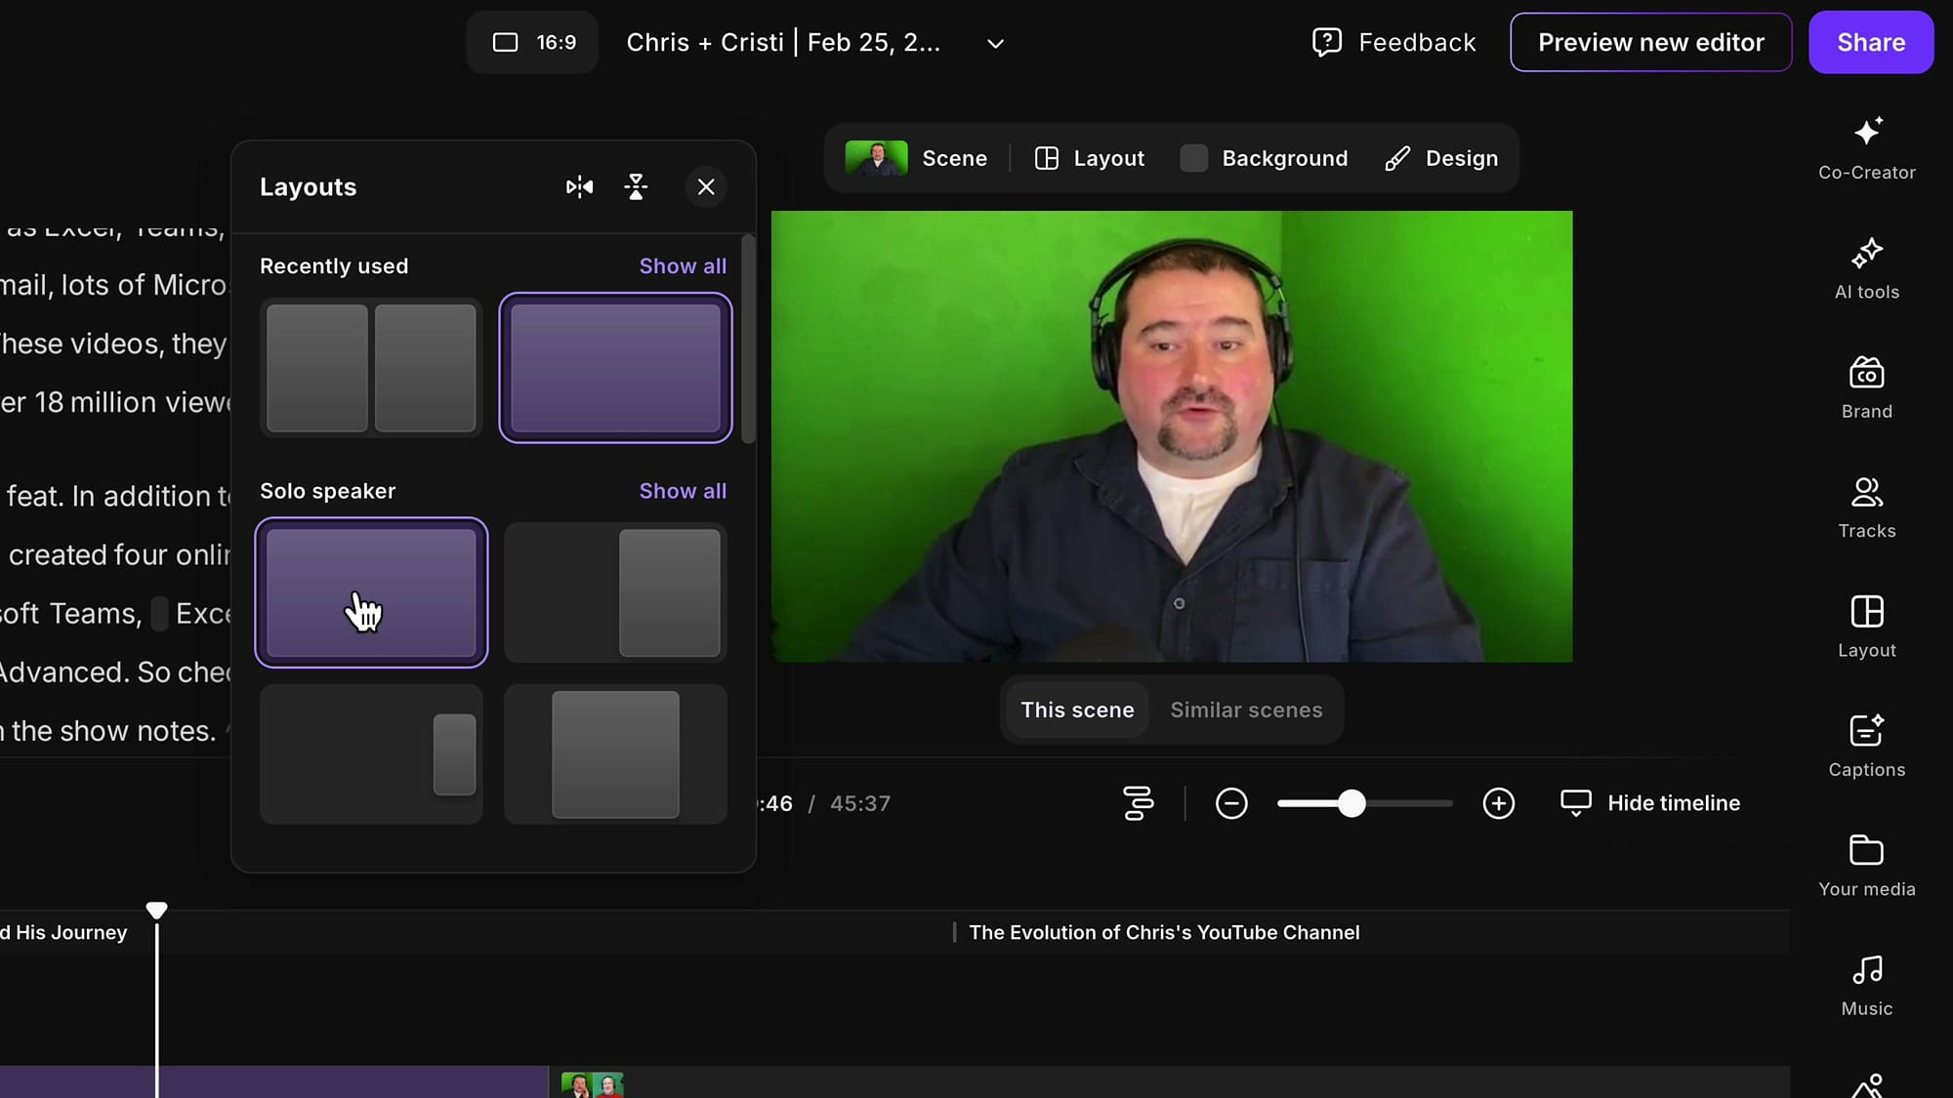This screenshot has height=1098, width=1953.
Task: Switch to Similar scenes
Action: click(x=1246, y=710)
